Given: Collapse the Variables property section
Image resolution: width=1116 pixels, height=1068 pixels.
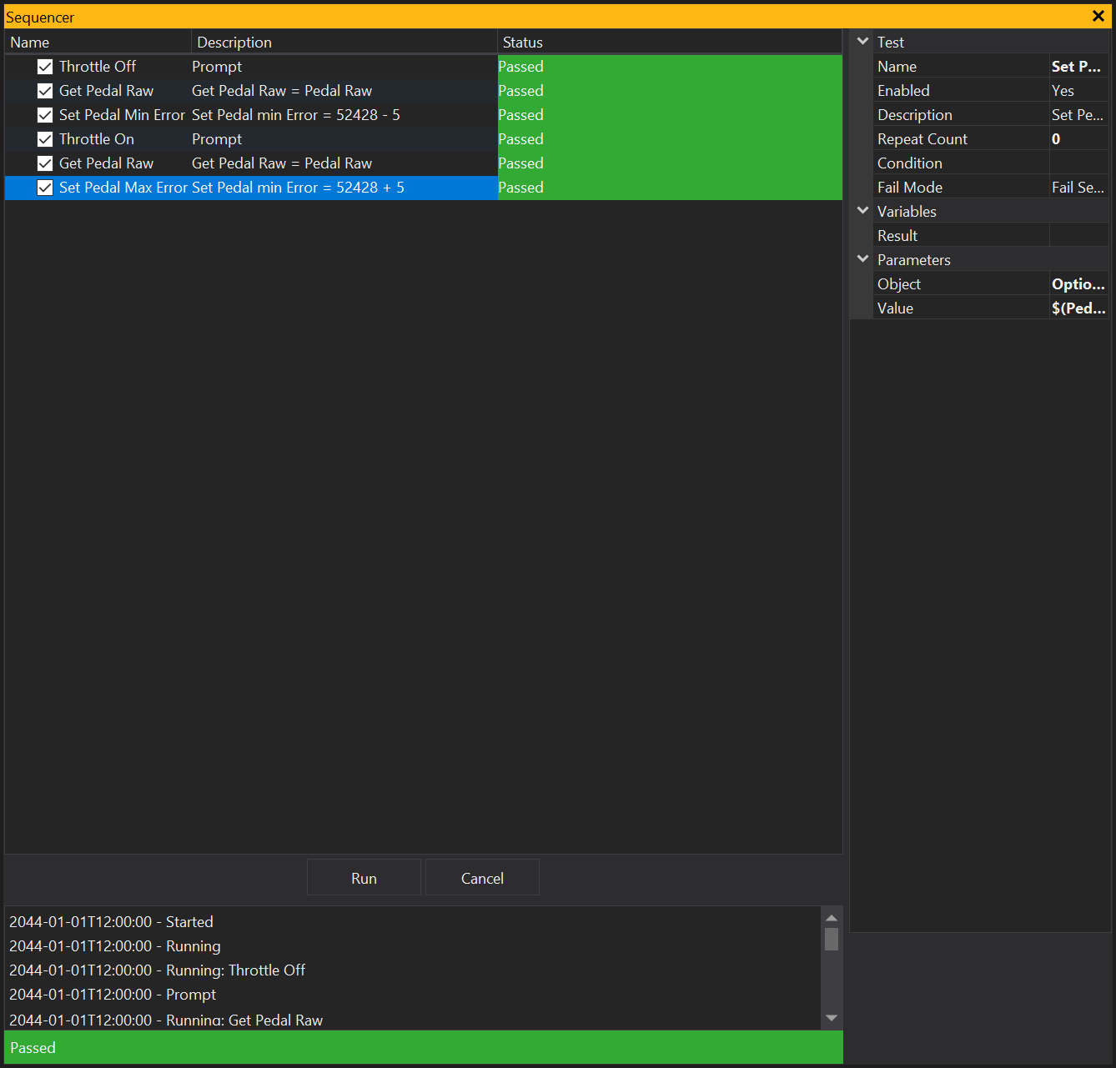Looking at the screenshot, I should point(863,212).
